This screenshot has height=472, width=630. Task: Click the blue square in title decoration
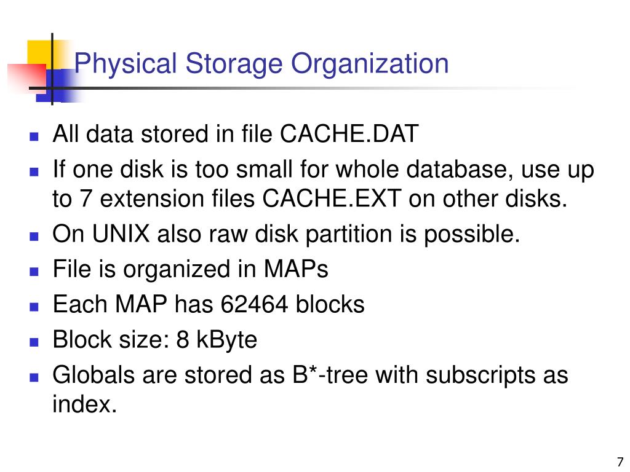(58, 86)
